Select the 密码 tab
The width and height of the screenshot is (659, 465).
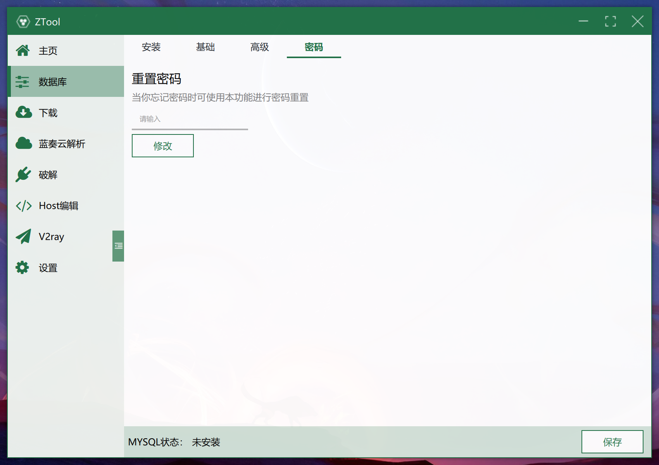point(314,47)
